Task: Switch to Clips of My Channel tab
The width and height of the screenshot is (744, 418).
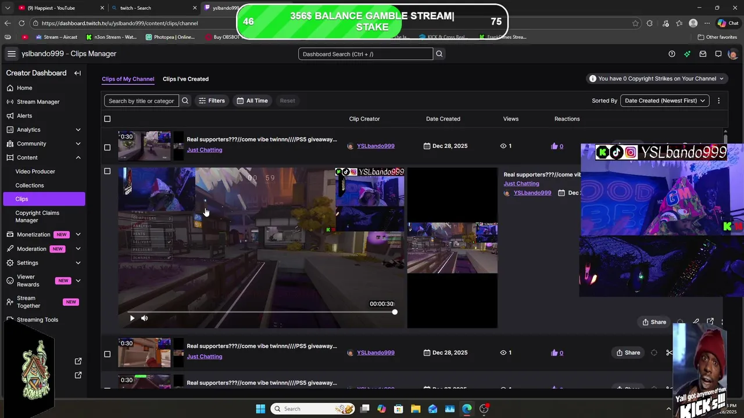Action: point(128,79)
